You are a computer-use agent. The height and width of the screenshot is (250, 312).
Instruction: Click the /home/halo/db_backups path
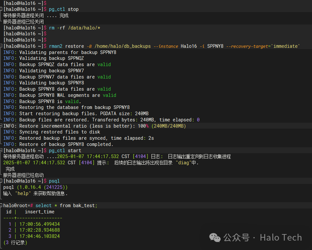pyautogui.click(x=123, y=46)
